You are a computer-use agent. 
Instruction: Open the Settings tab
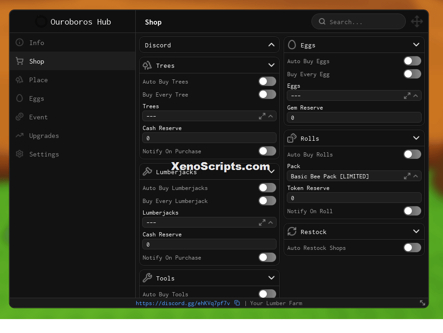pyautogui.click(x=73, y=154)
